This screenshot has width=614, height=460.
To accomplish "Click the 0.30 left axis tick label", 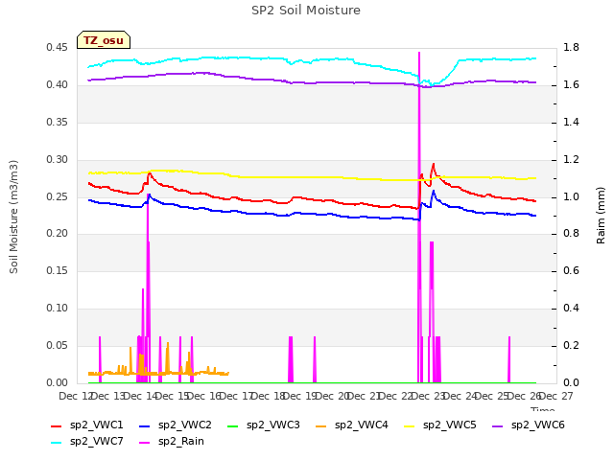I will click(x=57, y=160).
